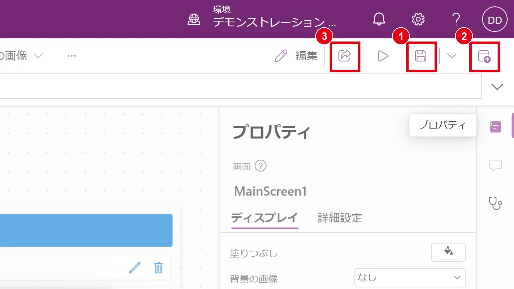Image resolution: width=514 pixels, height=289 pixels.
Task: Open the comments speech bubble icon
Action: click(x=495, y=165)
